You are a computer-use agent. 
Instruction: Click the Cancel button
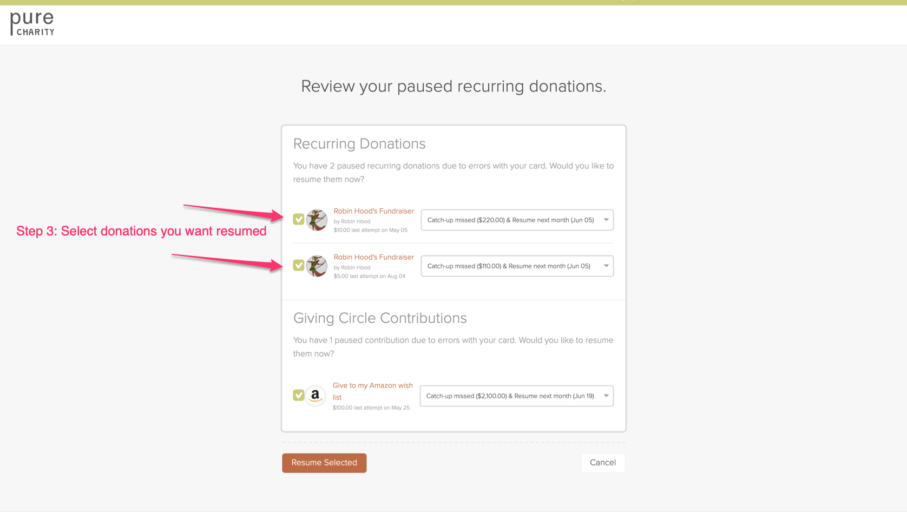coord(603,463)
